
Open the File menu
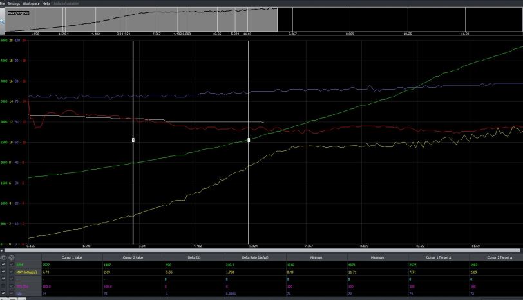point(3,3)
